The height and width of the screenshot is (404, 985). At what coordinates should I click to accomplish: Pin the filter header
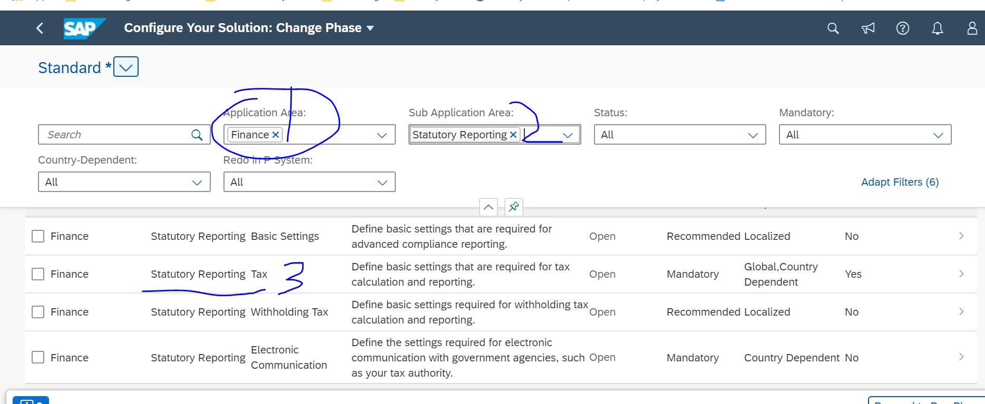click(514, 207)
